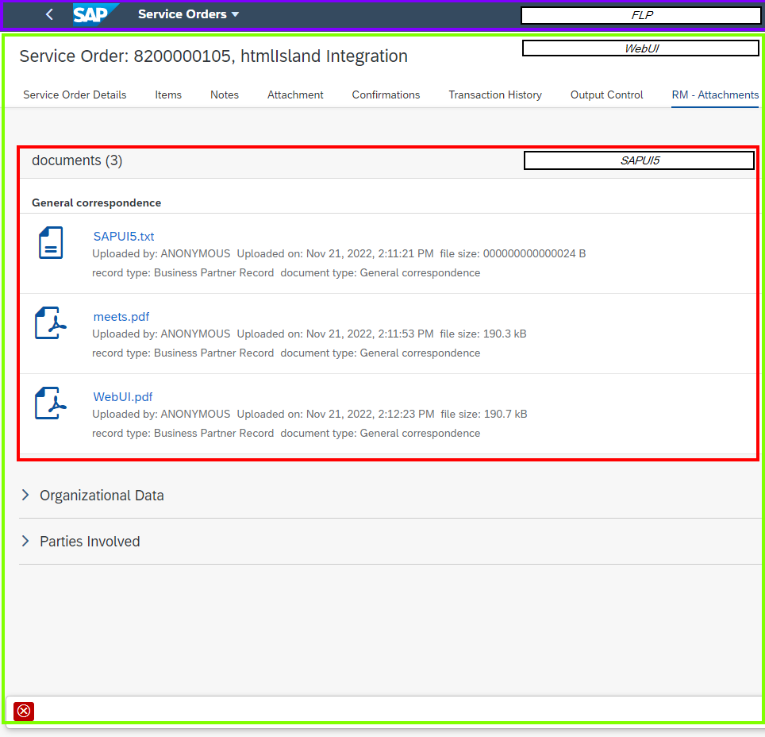This screenshot has height=737, width=765.
Task: Select the Notes tab
Action: pyautogui.click(x=225, y=95)
